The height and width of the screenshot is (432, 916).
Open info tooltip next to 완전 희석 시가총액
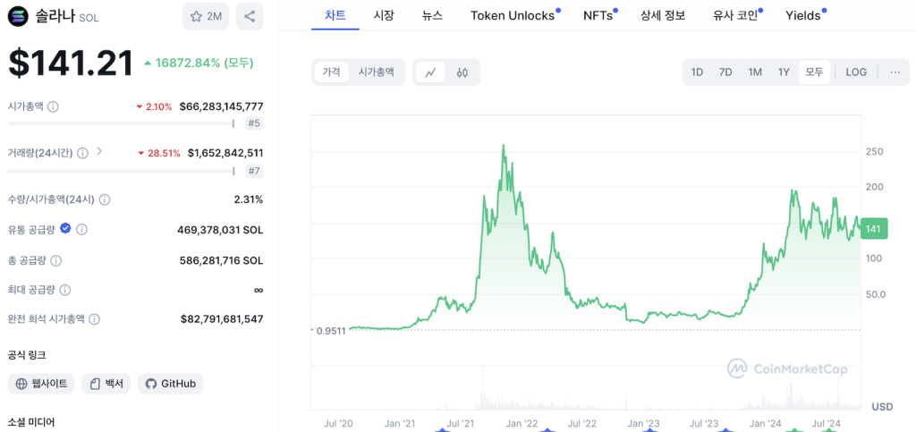[x=94, y=319]
